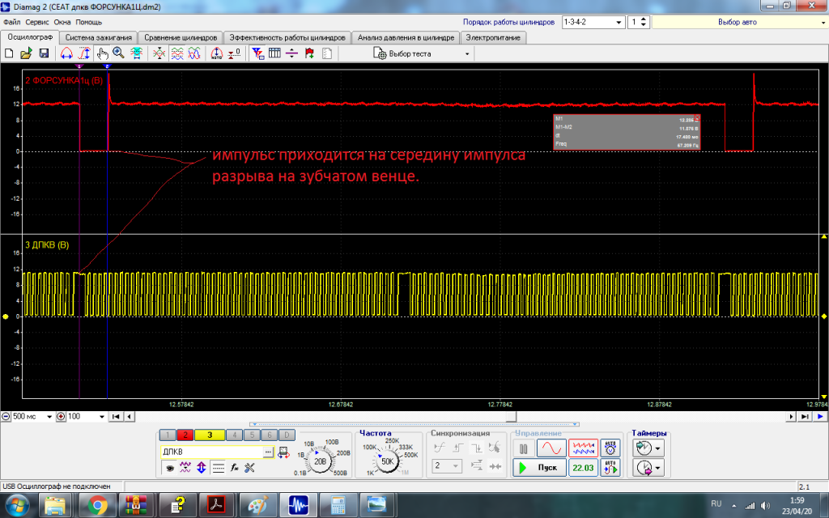The image size is (829, 518).
Task: Open Windows Start menu
Action: 17,505
